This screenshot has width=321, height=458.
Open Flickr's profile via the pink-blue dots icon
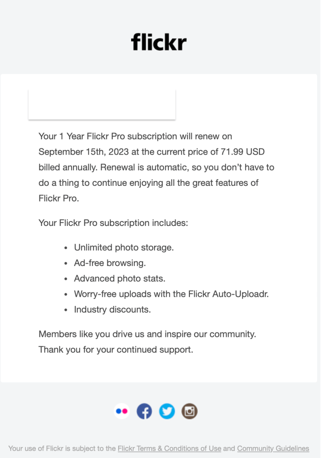[122, 411]
